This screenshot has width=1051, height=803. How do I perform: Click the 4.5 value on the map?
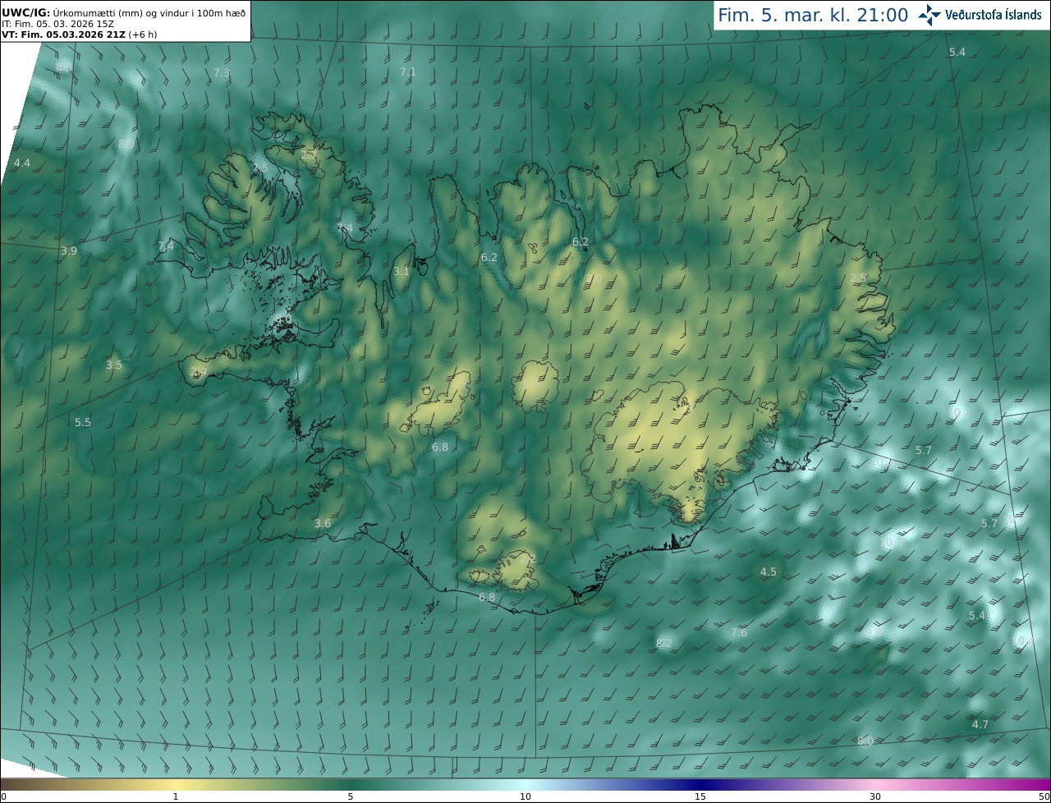768,572
